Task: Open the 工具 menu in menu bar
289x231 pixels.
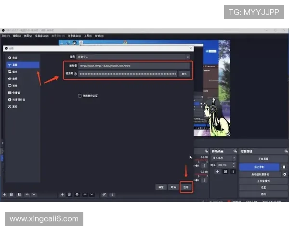Action: tap(88, 36)
